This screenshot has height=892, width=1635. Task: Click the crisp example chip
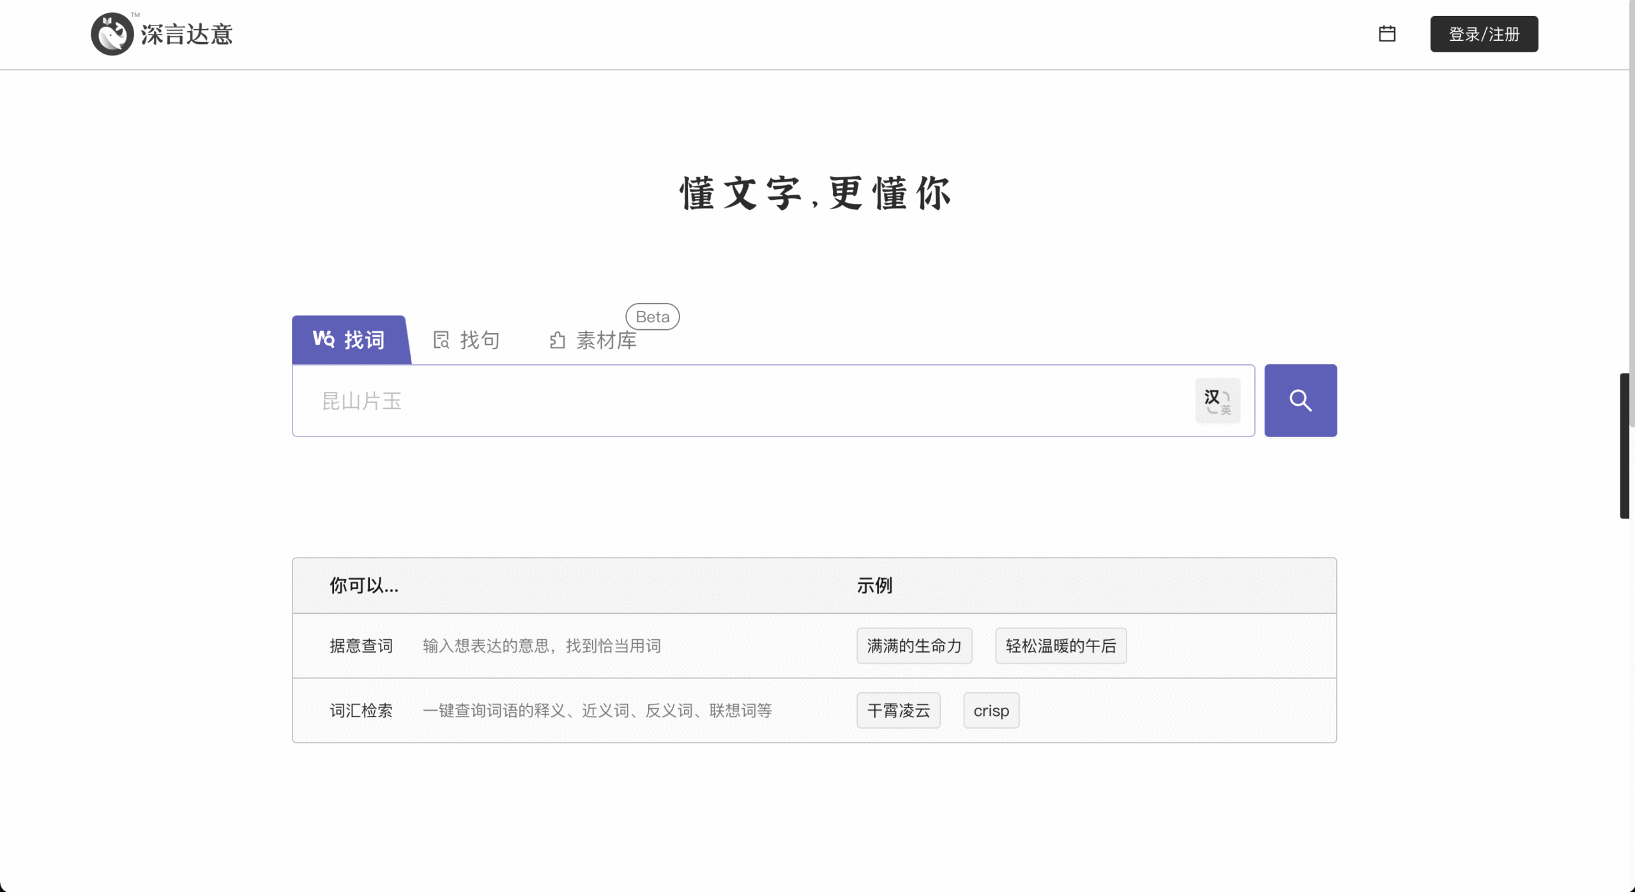tap(991, 710)
